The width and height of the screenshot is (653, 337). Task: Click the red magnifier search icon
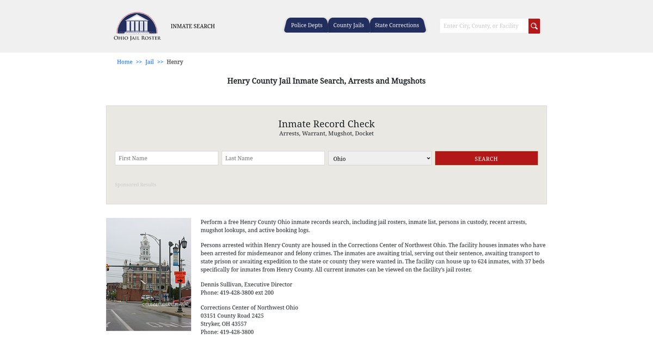pos(534,26)
